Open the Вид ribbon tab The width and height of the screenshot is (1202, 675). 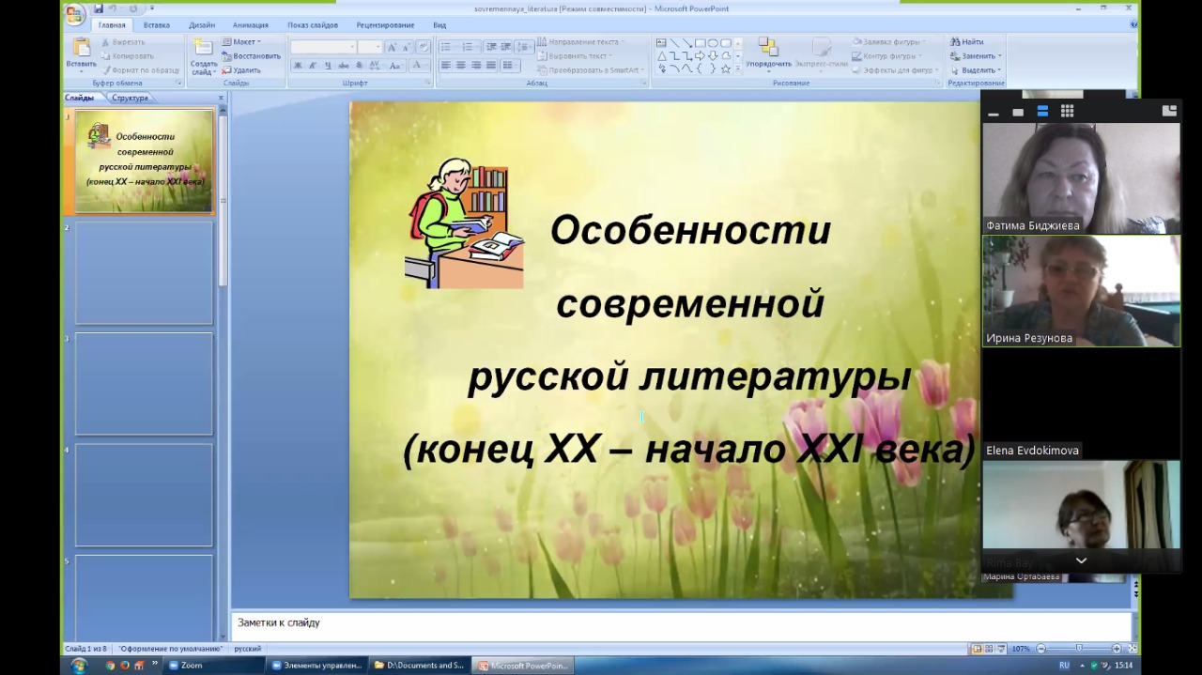[439, 25]
